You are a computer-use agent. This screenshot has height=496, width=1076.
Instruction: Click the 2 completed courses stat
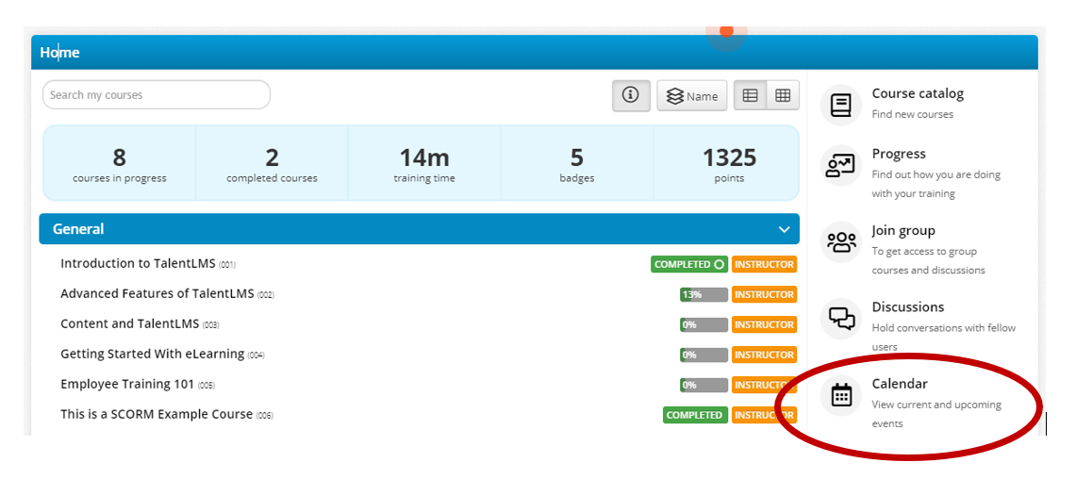[x=272, y=163]
